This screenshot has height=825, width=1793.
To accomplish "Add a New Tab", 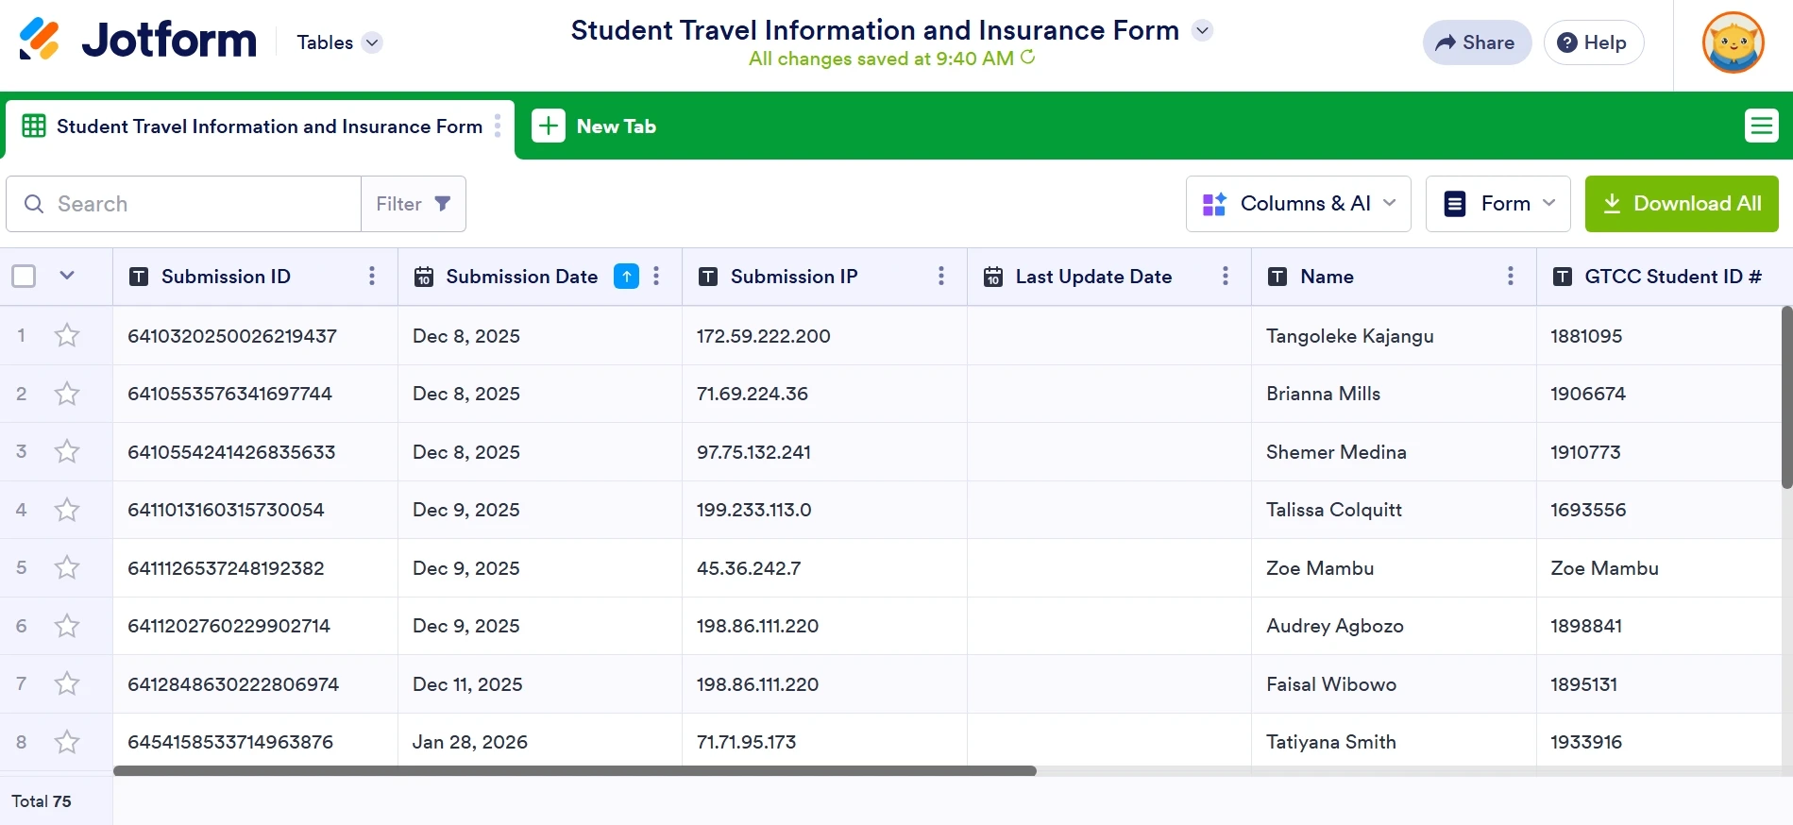I will coord(595,126).
